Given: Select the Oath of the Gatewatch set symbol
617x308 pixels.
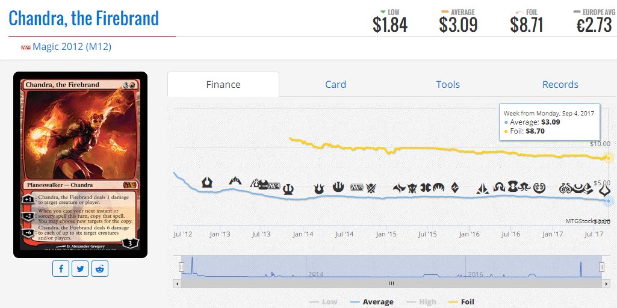Looking at the screenshot, I should coord(482,189).
